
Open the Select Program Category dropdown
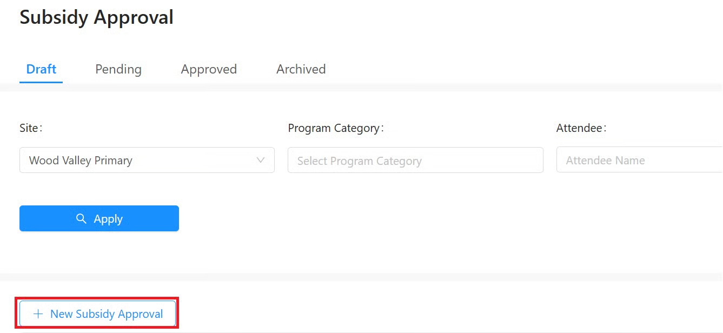pos(415,160)
